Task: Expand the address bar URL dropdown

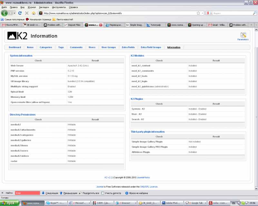Action: [x=203, y=13]
